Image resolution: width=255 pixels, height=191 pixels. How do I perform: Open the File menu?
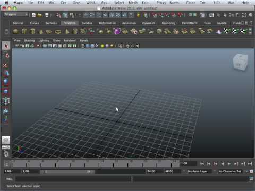pos(30,3)
